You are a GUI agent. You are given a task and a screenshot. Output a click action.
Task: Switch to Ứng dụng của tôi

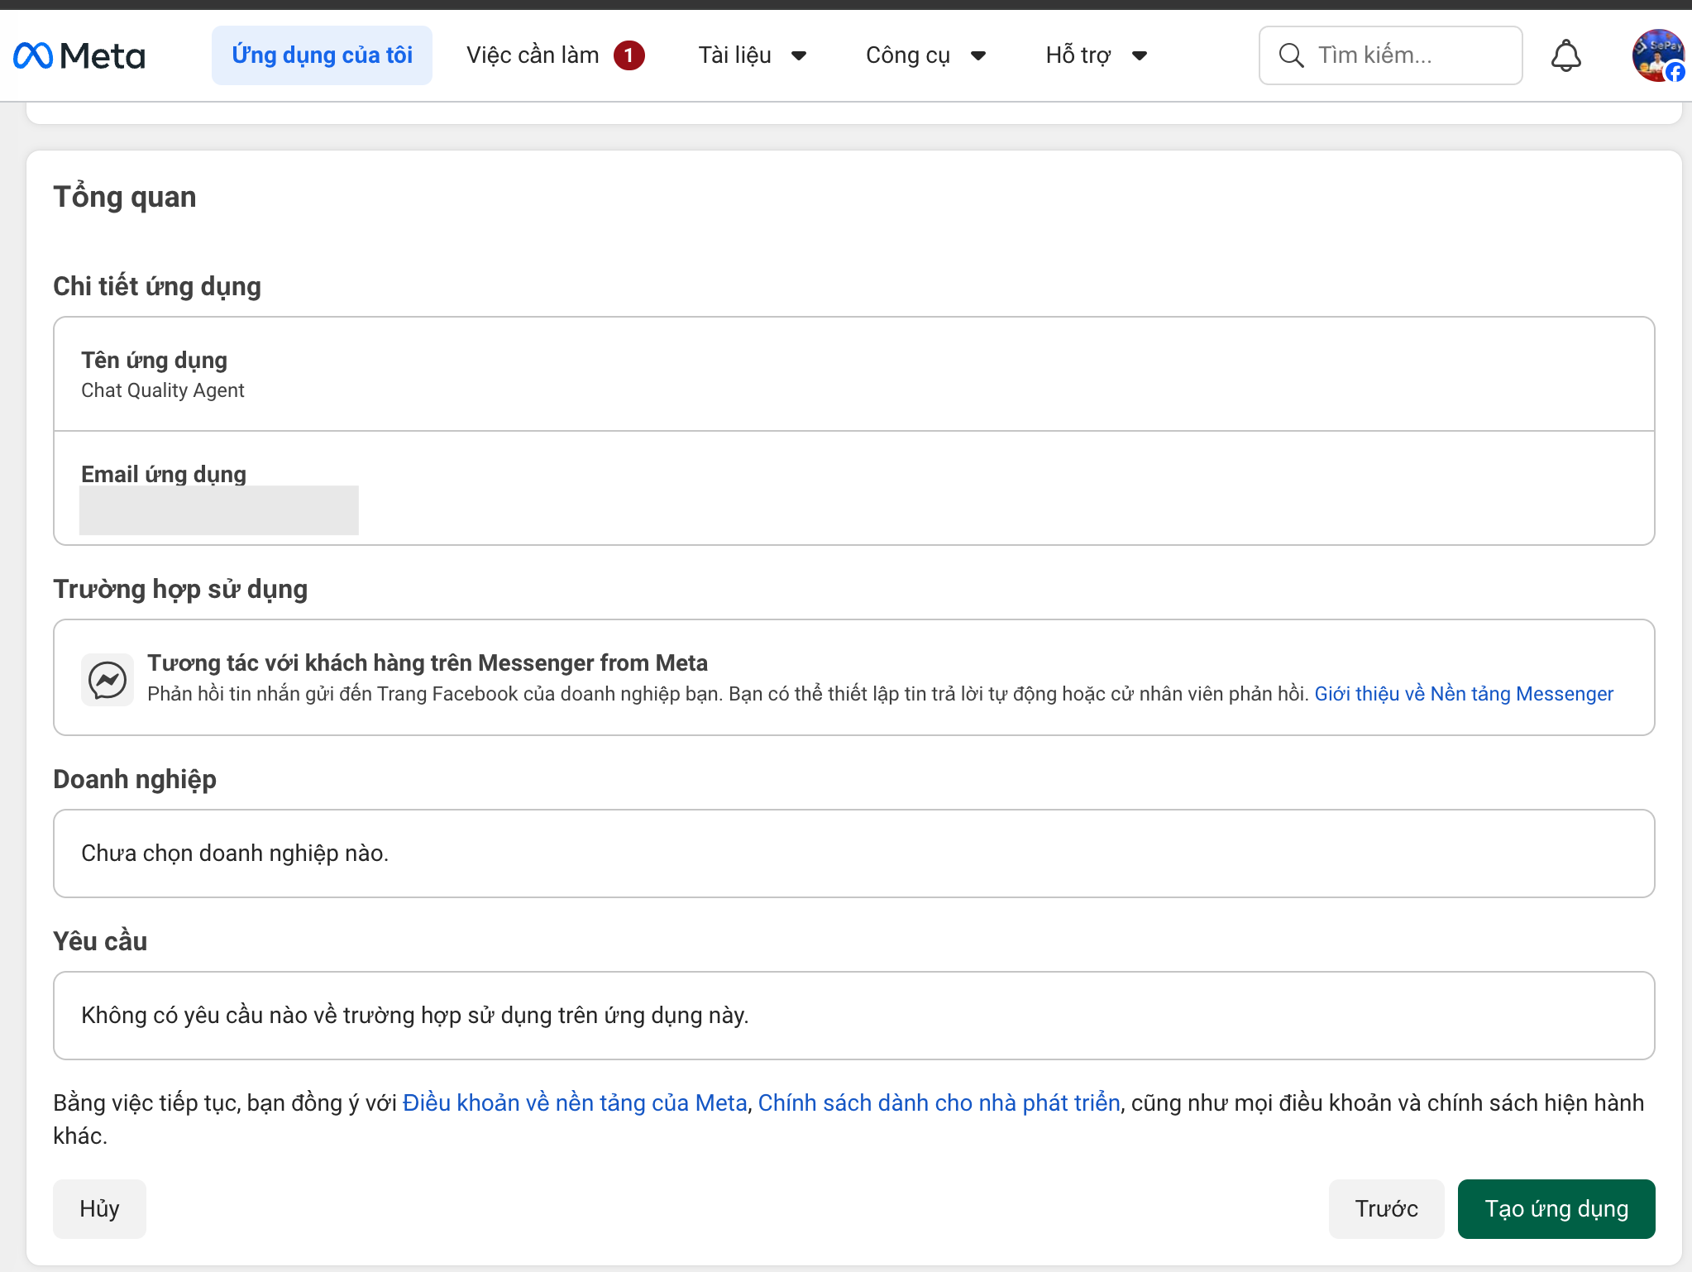(322, 55)
